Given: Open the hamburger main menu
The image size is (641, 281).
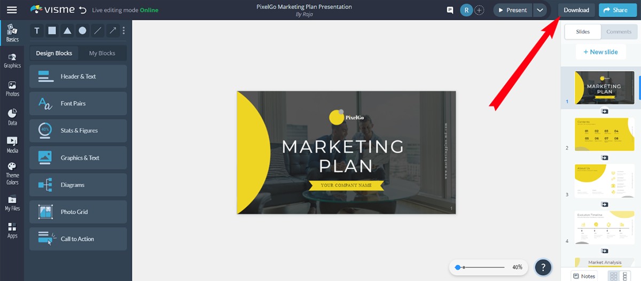Looking at the screenshot, I should pos(12,10).
